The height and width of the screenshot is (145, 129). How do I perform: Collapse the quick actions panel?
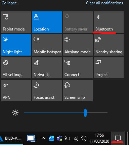point(9,3)
